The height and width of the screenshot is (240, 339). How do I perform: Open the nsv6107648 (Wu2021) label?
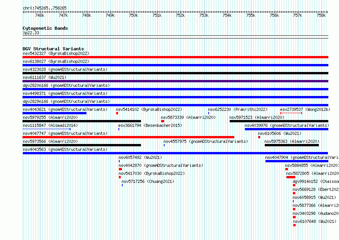click(315, 221)
